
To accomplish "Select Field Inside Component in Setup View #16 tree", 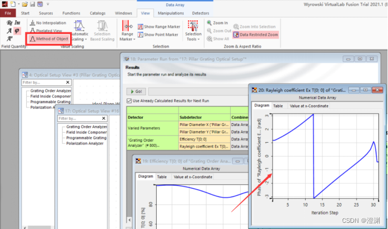I will coord(86,132).
